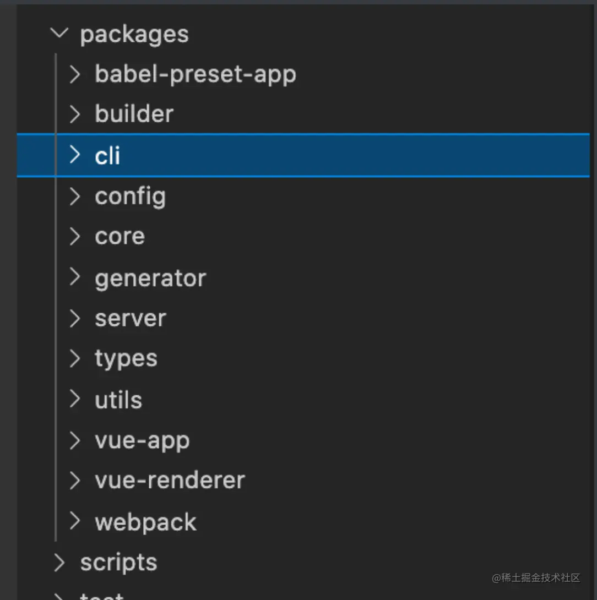The height and width of the screenshot is (600, 597).
Task: Expand the babel-preset-app folder arrow
Action: [x=75, y=74]
